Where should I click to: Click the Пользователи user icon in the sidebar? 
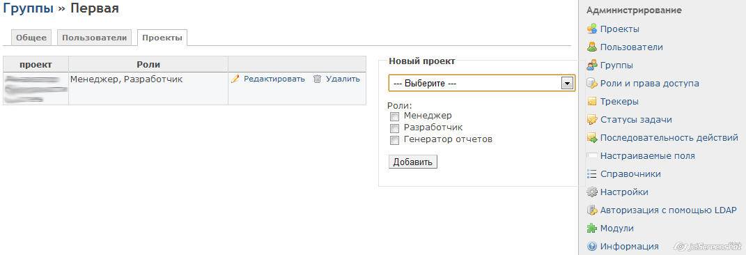(592, 47)
